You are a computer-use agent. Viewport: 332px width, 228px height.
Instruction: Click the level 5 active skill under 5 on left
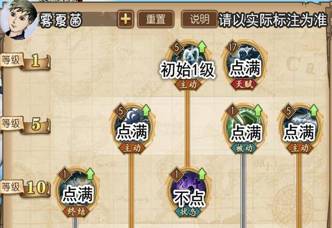pos(132,129)
